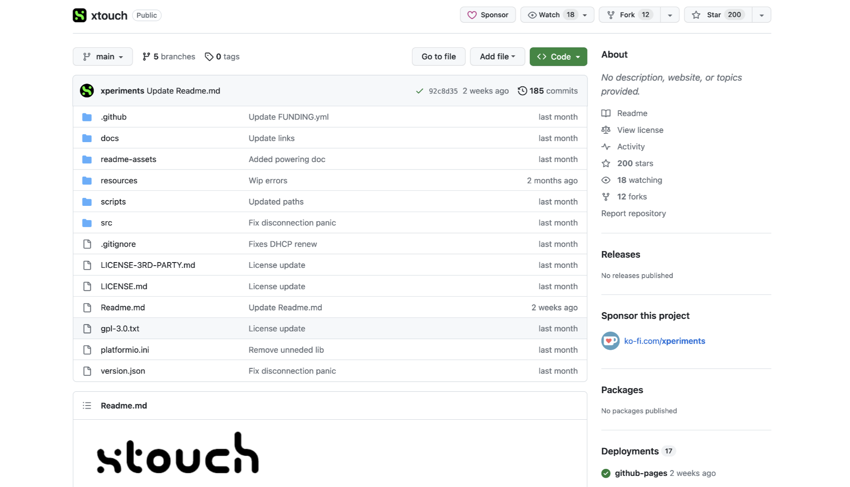Viewport: 850px width, 487px height.
Task: Open the .github folder
Action: [113, 117]
